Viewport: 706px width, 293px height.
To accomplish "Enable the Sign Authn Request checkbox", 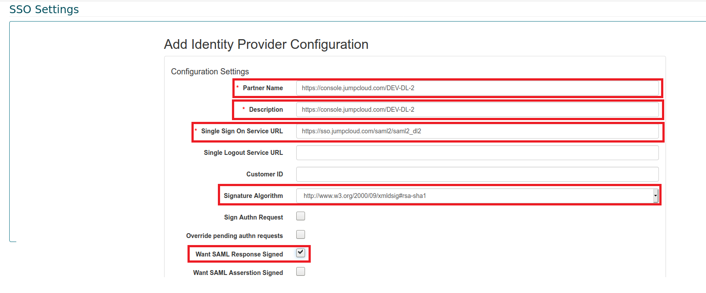I will 301,216.
